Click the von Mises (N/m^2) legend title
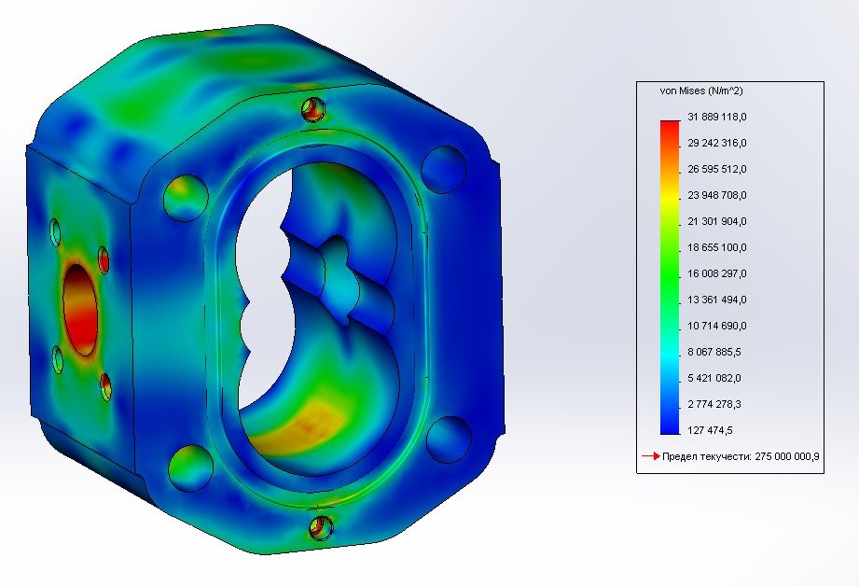The image size is (859, 586). tap(701, 91)
